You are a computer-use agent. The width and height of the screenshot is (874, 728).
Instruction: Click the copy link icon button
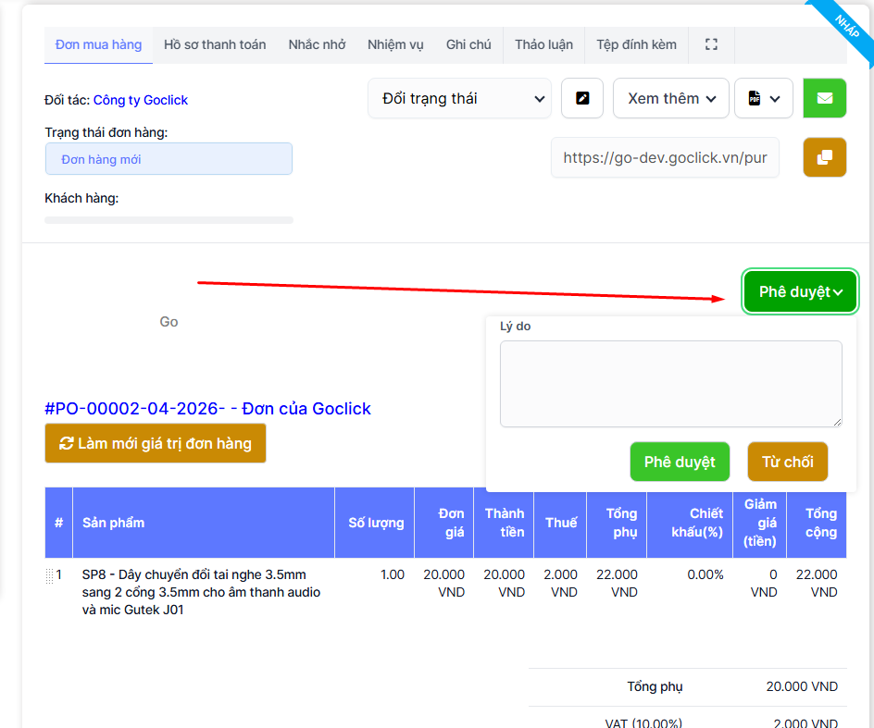pyautogui.click(x=824, y=157)
